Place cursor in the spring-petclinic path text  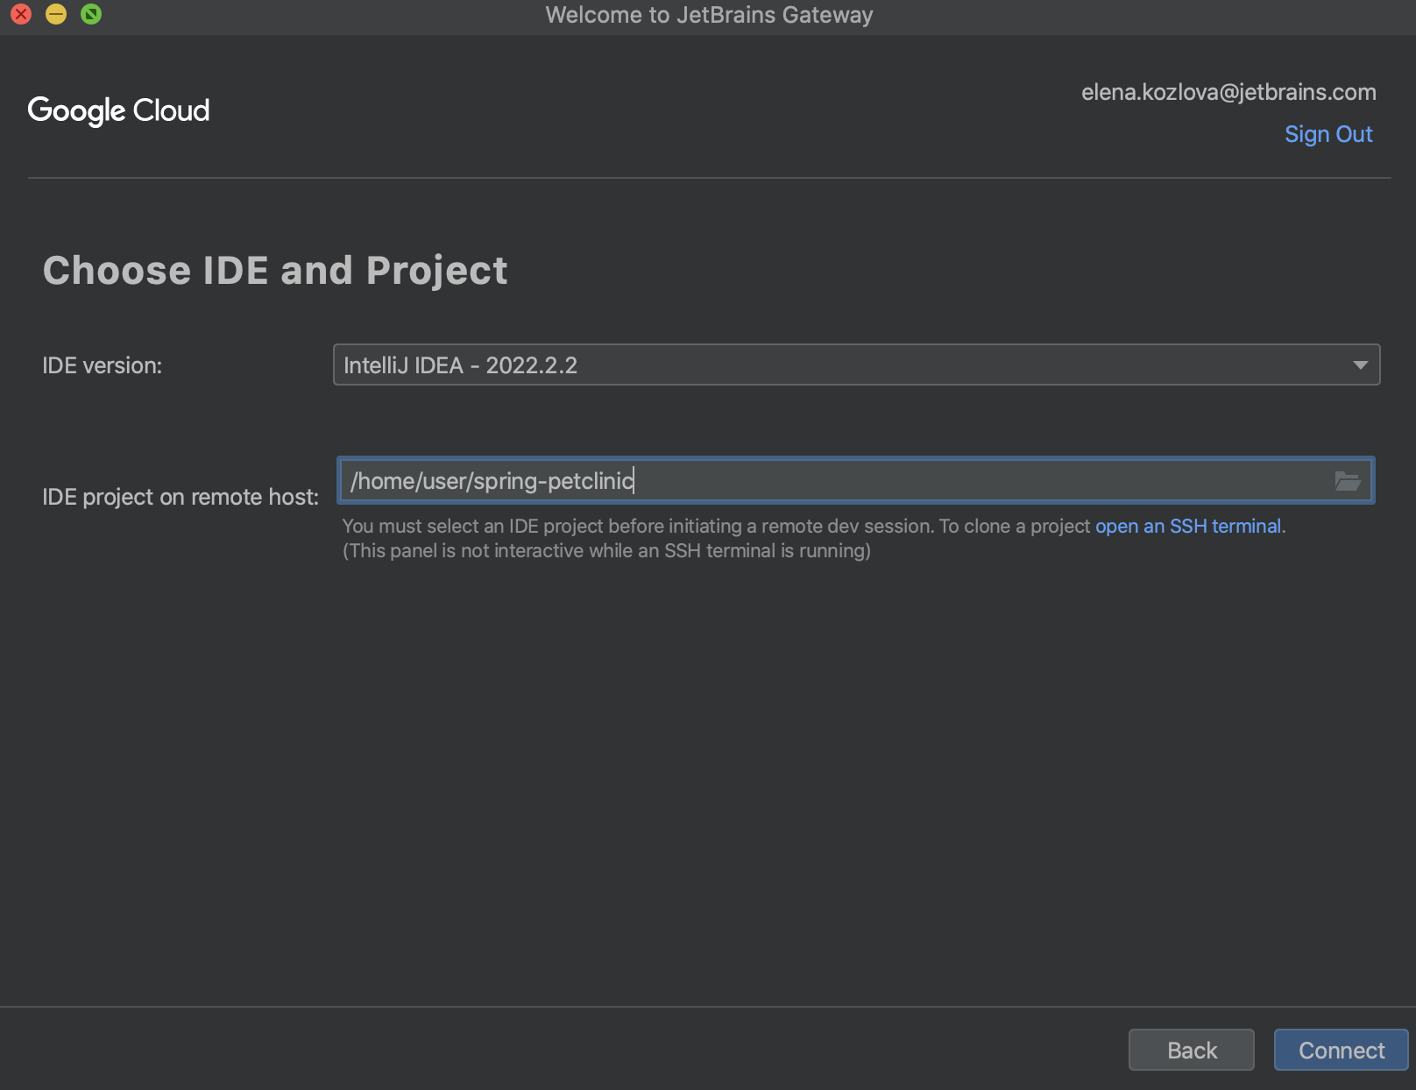click(492, 480)
